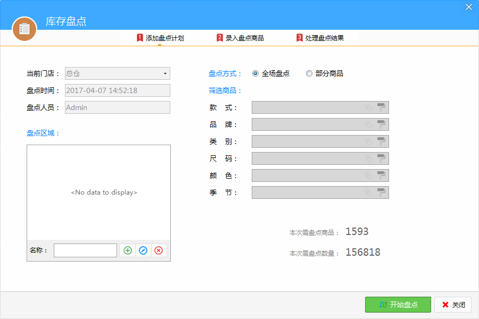Click the green add area icon
Screen dimensions: 479x319
coord(127,250)
